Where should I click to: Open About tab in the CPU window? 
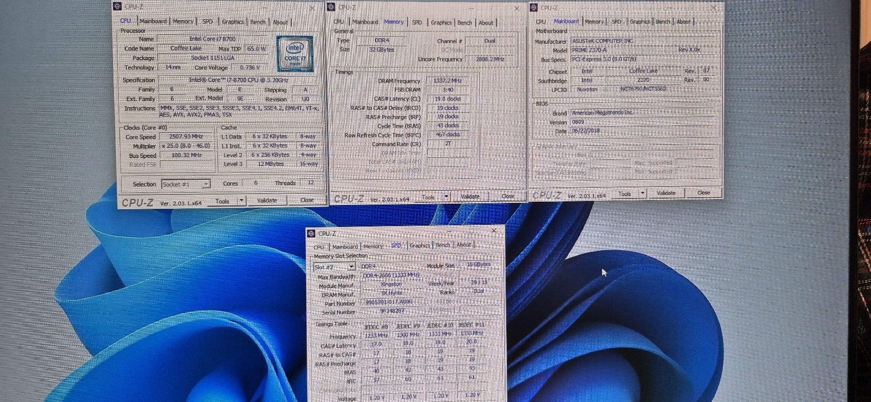click(280, 22)
